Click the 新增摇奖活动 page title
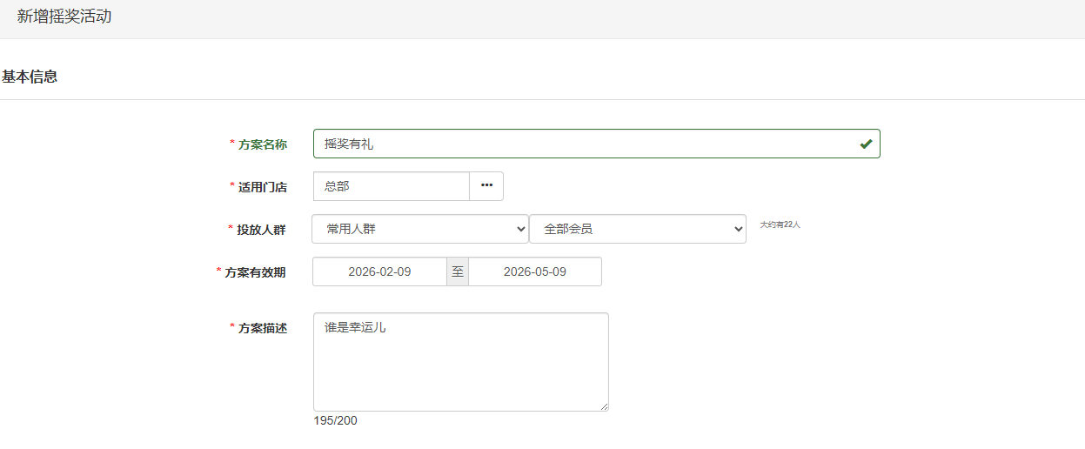 pyautogui.click(x=64, y=17)
